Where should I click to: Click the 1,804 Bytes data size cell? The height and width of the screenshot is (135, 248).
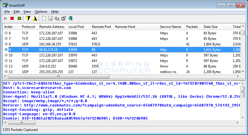pos(212,44)
